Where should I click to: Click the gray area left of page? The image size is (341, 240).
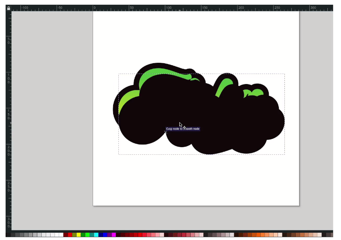(52, 119)
